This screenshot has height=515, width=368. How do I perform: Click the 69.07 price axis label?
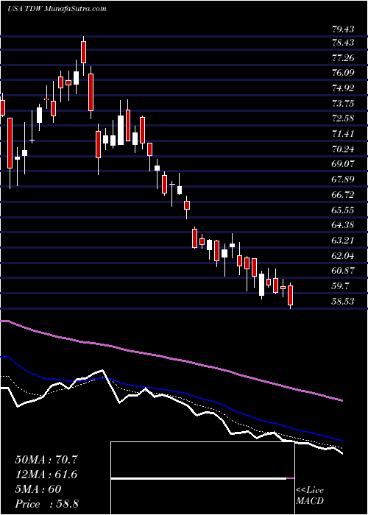point(343,163)
